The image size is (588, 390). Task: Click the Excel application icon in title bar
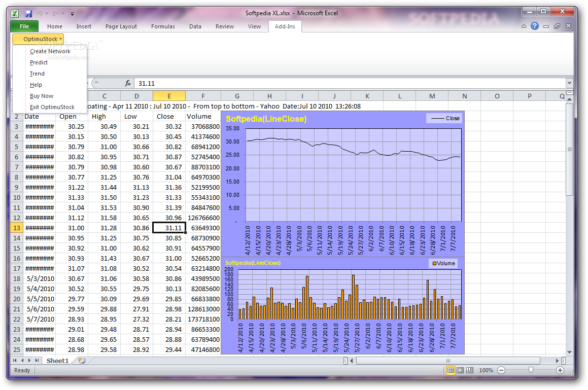15,14
